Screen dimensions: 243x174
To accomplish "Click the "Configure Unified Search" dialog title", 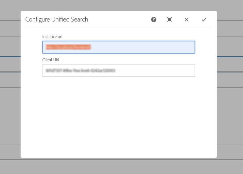I will 57,20.
